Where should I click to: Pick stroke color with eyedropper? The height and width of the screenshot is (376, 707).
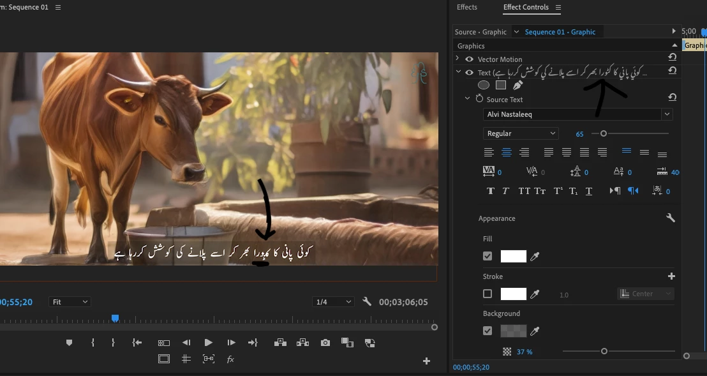click(x=535, y=294)
